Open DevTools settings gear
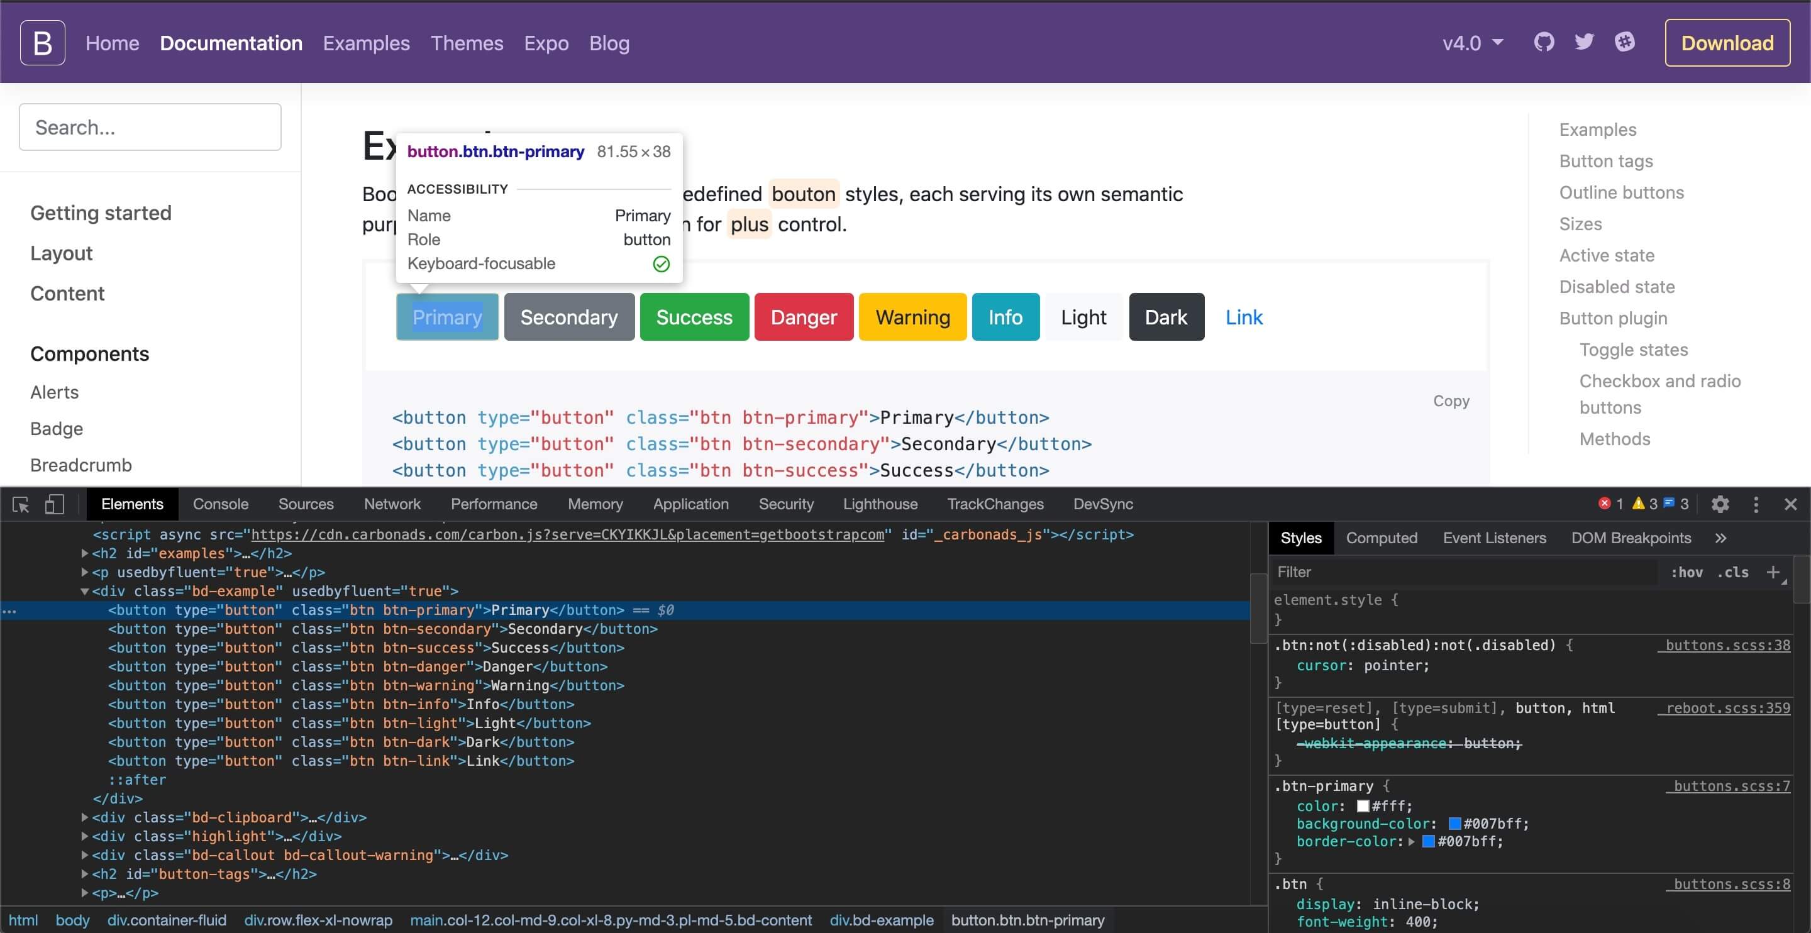 point(1720,504)
